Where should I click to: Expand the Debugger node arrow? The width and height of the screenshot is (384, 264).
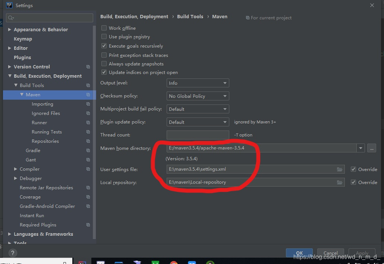15,178
